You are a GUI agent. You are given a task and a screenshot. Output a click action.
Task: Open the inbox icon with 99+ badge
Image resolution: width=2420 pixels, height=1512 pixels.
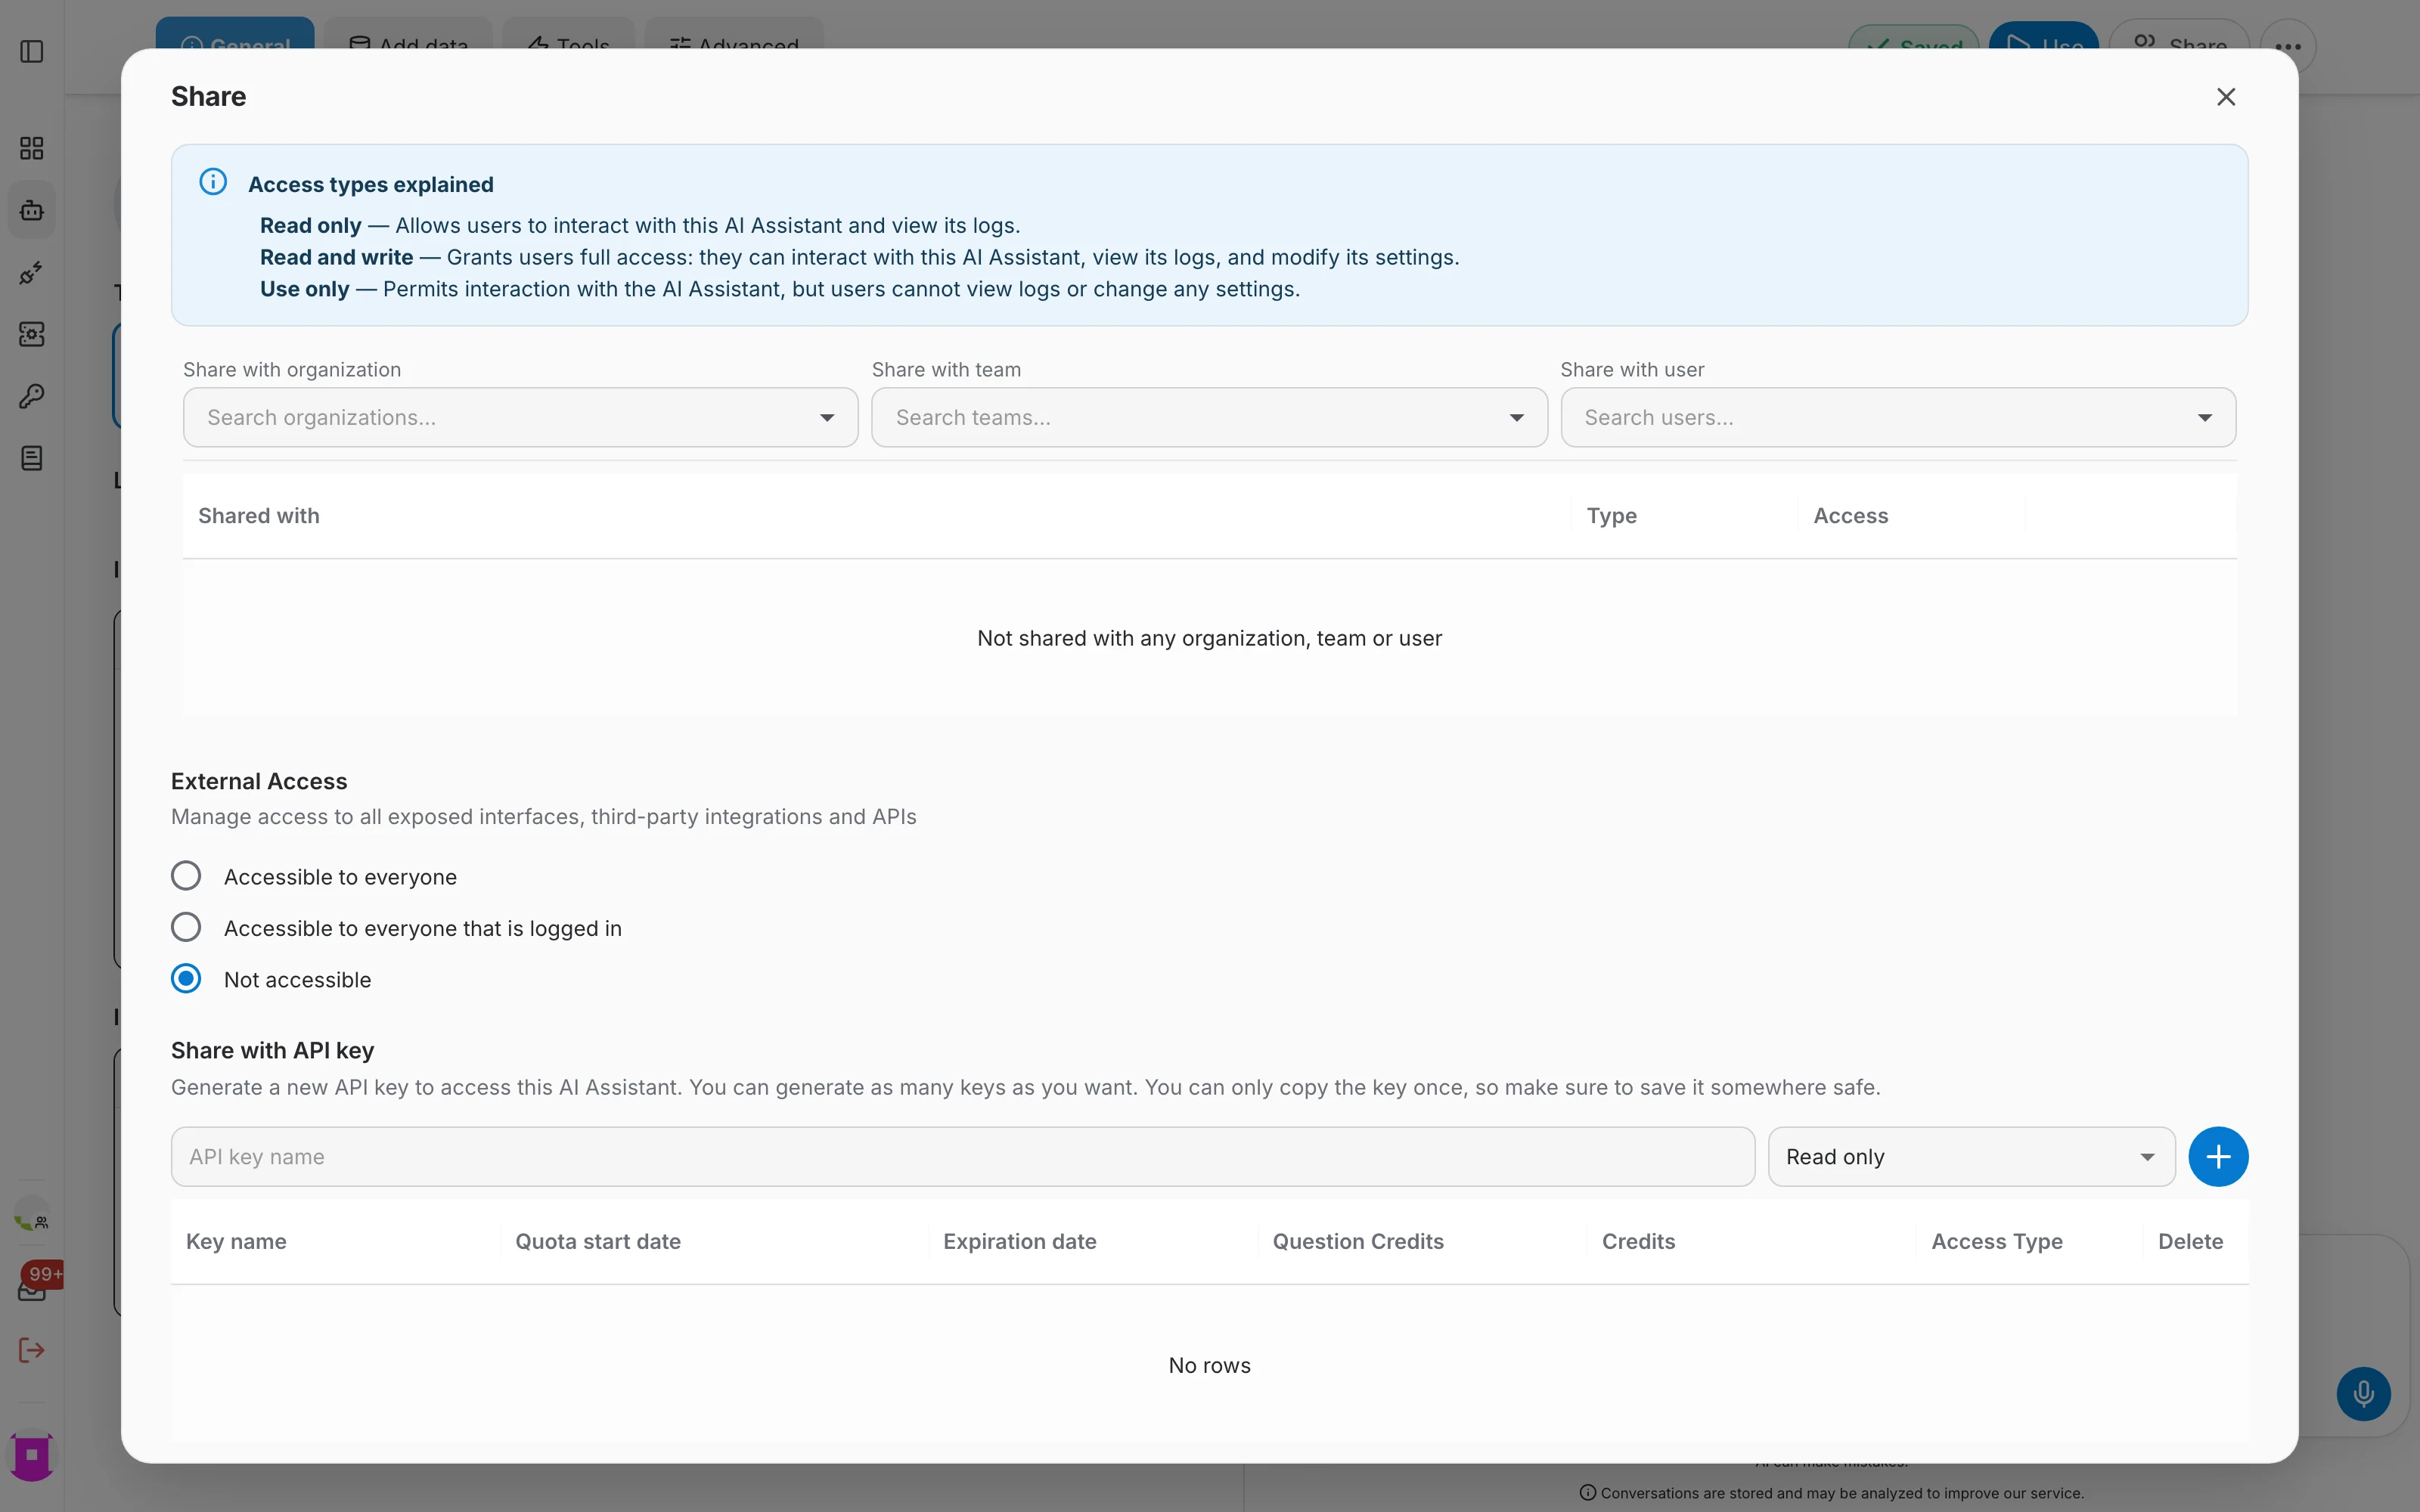[32, 1288]
